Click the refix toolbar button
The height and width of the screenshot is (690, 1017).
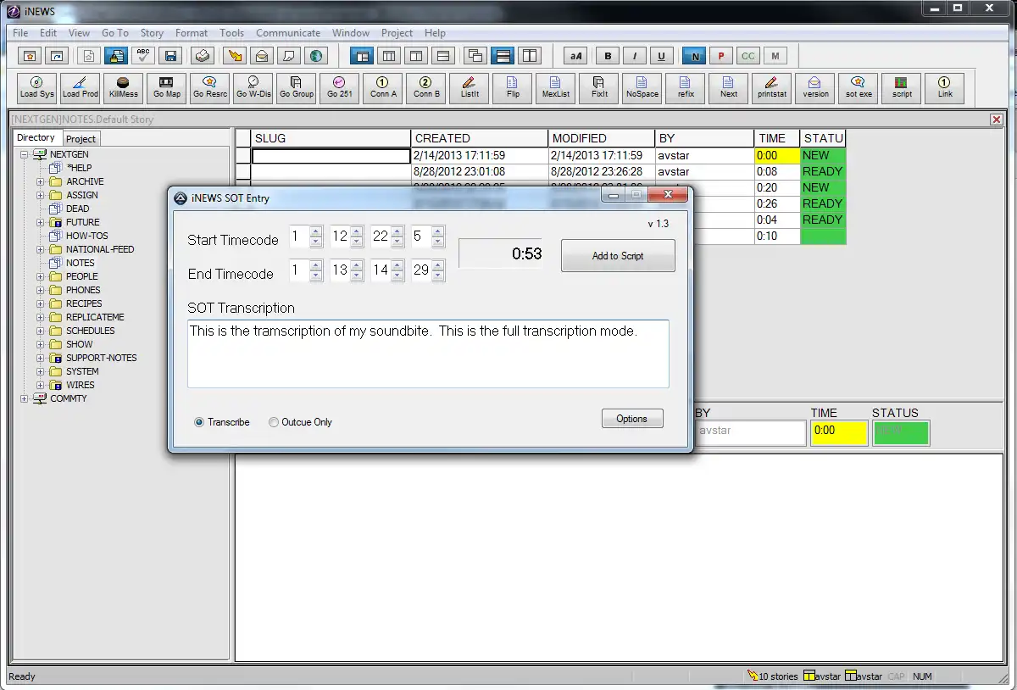pyautogui.click(x=686, y=87)
